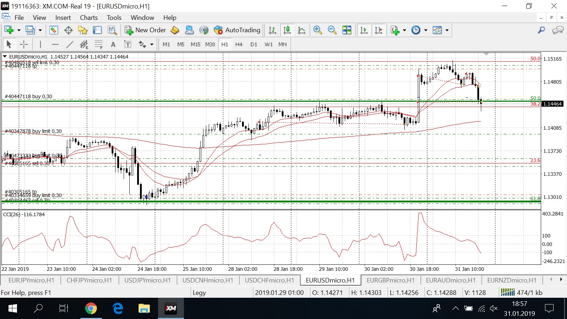Screen dimensions: 567x319
Task: Click the Periods clock icon
Action: tap(416, 30)
